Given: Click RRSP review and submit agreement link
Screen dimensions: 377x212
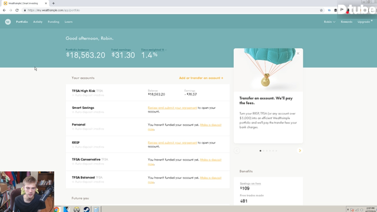Looking at the screenshot, I should pyautogui.click(x=172, y=143).
